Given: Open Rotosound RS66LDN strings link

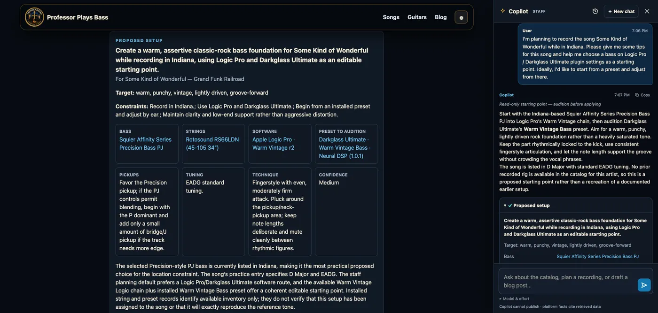Looking at the screenshot, I should [x=212, y=144].
